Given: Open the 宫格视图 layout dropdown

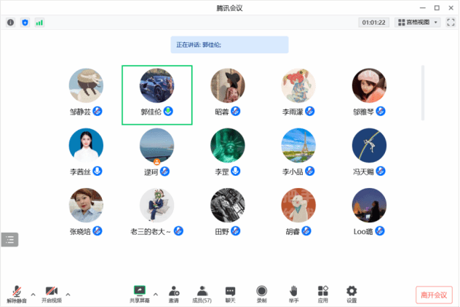Looking at the screenshot, I should [418, 23].
